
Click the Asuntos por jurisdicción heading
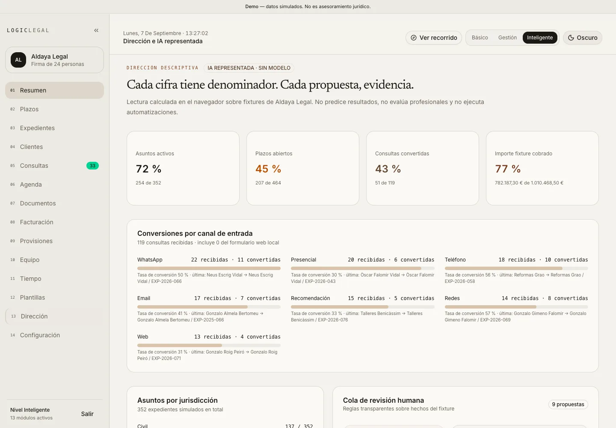coord(178,400)
